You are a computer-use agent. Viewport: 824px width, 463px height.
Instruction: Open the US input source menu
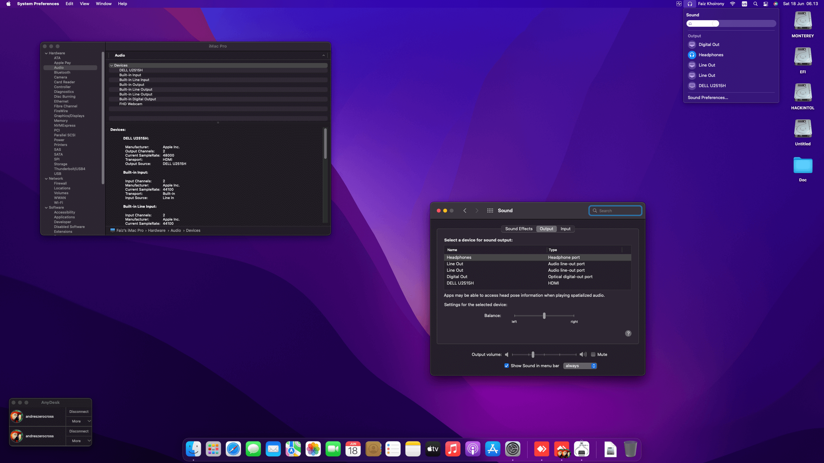(744, 4)
